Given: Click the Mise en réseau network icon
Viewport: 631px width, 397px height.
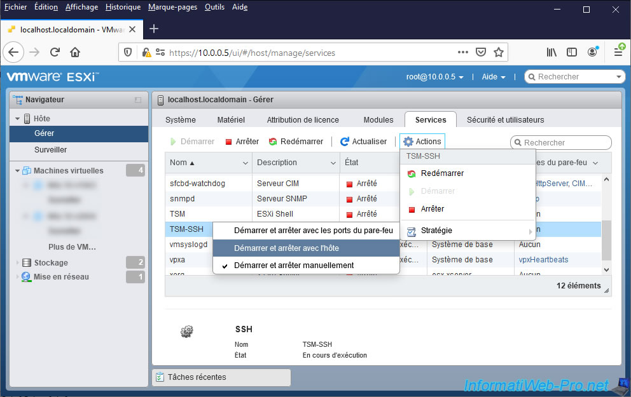Looking at the screenshot, I should click(26, 277).
